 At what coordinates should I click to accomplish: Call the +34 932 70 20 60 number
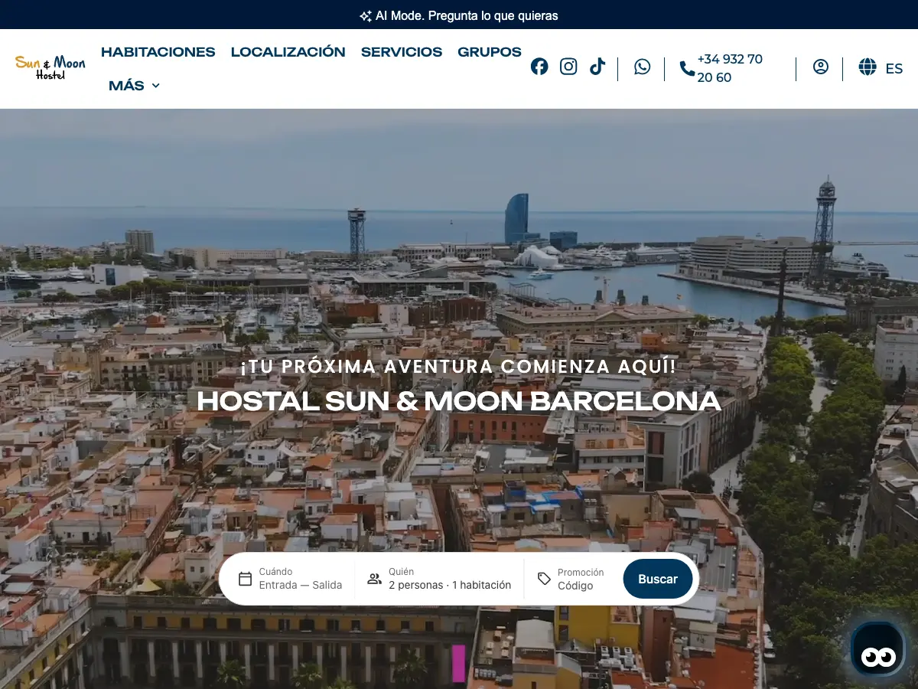[x=730, y=68]
